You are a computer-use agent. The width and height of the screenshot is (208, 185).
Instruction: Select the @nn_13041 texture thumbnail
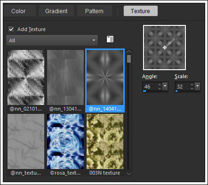(x=65, y=77)
